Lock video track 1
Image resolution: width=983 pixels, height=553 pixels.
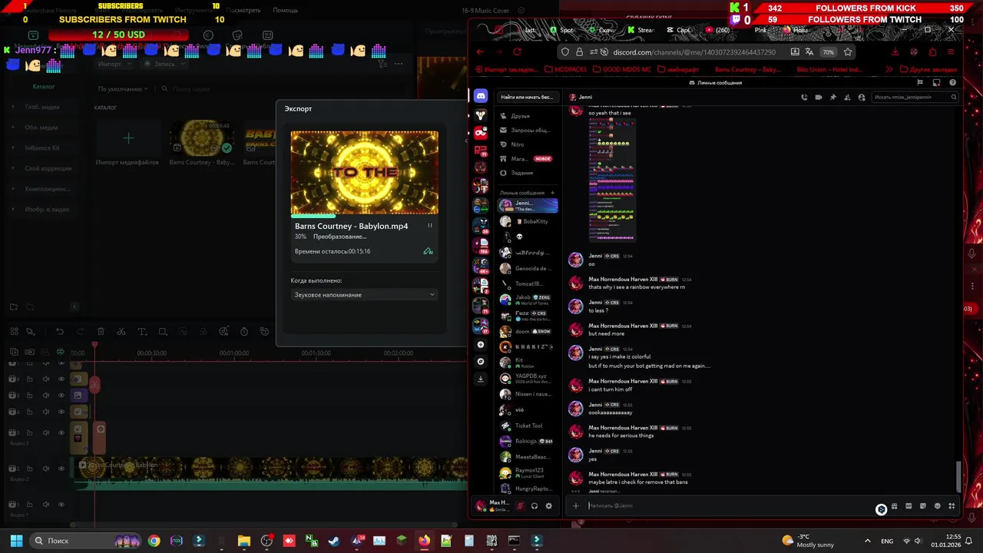tap(29, 504)
